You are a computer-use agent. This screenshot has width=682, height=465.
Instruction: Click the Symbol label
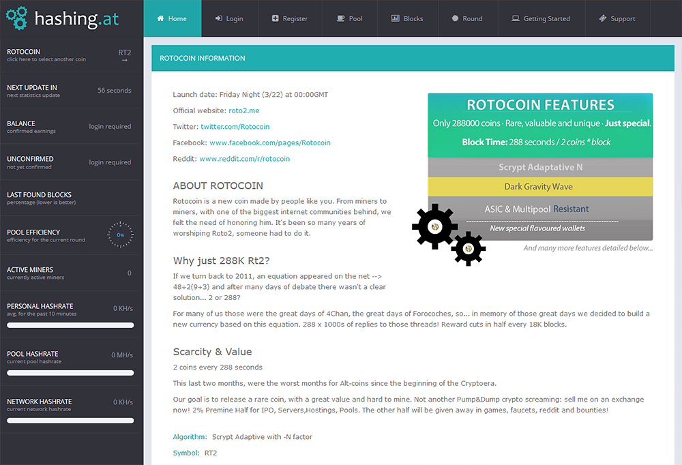click(186, 453)
